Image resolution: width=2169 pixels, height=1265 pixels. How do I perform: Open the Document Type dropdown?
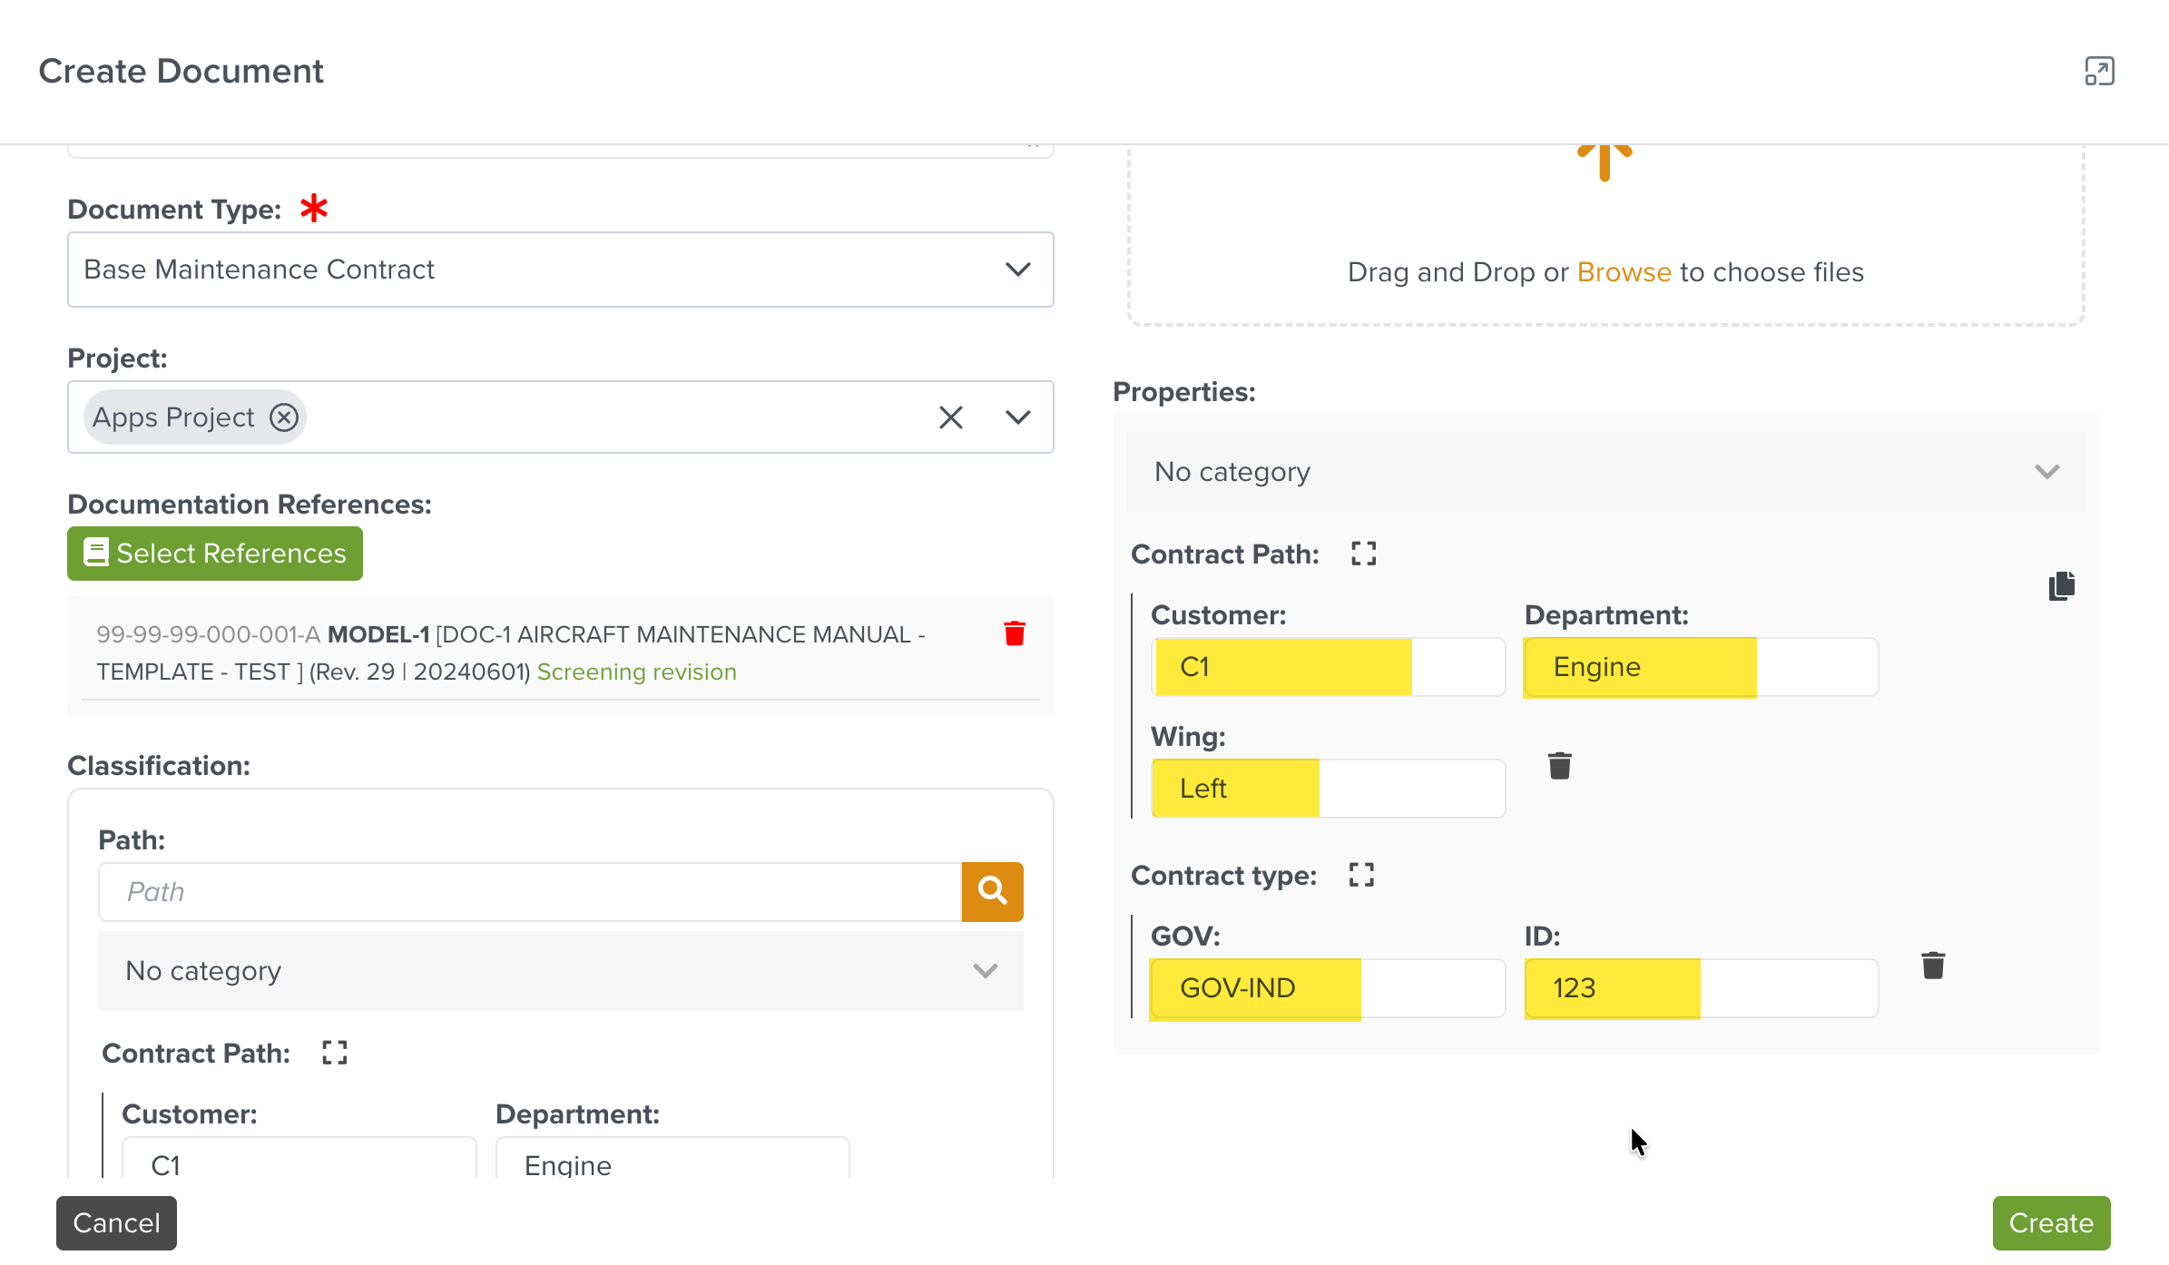1018,270
